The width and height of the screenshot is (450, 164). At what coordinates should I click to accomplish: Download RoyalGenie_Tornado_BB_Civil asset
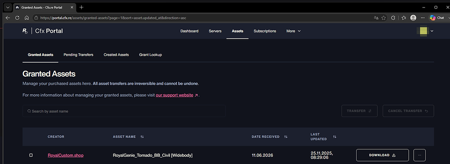point(382,155)
